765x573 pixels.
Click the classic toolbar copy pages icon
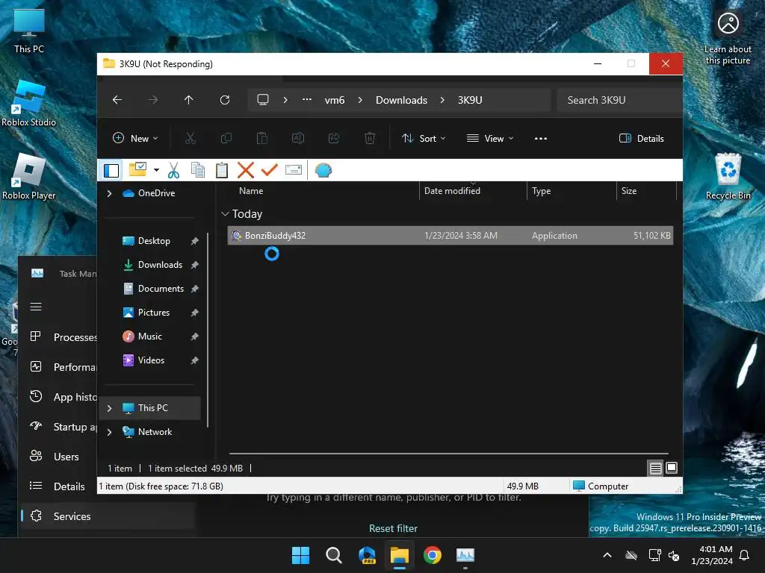197,170
